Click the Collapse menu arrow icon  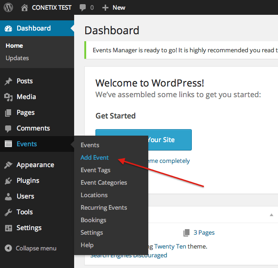8,248
